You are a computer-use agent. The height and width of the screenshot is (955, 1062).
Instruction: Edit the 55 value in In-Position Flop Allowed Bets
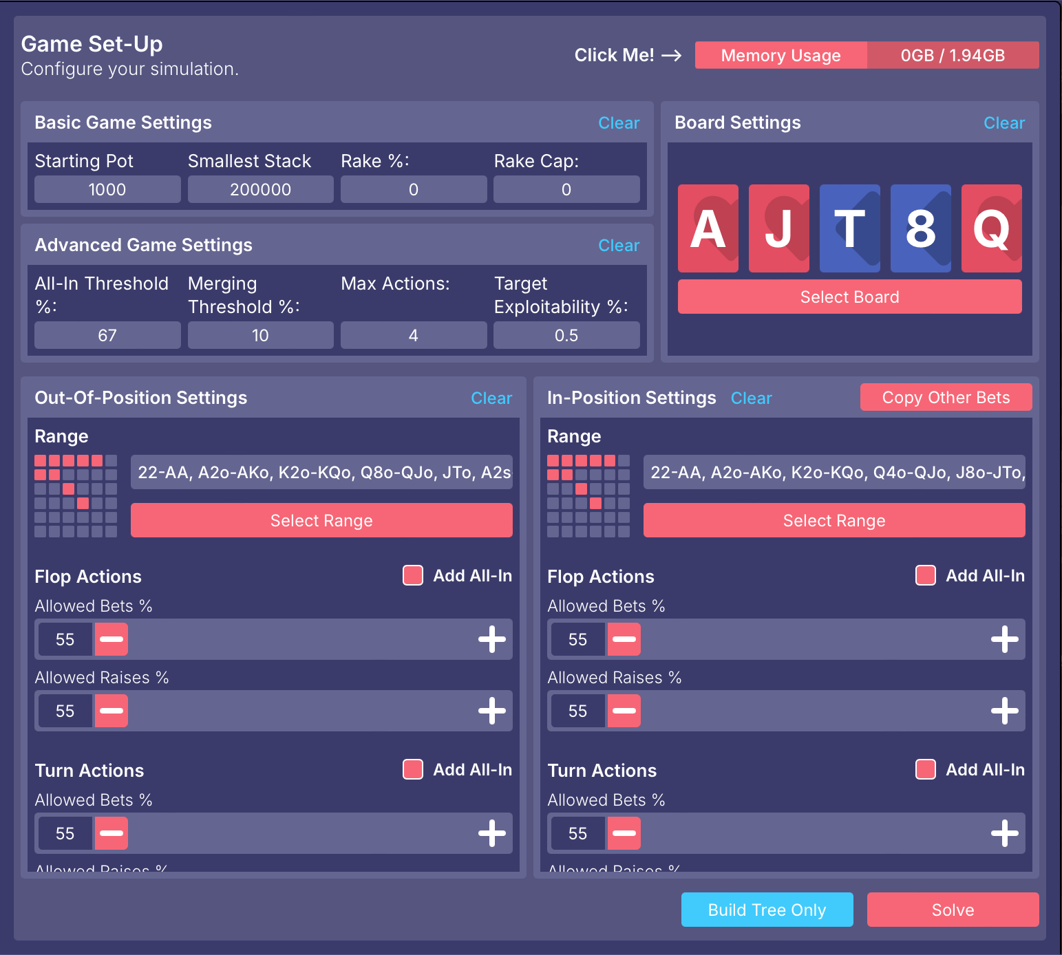pos(578,639)
